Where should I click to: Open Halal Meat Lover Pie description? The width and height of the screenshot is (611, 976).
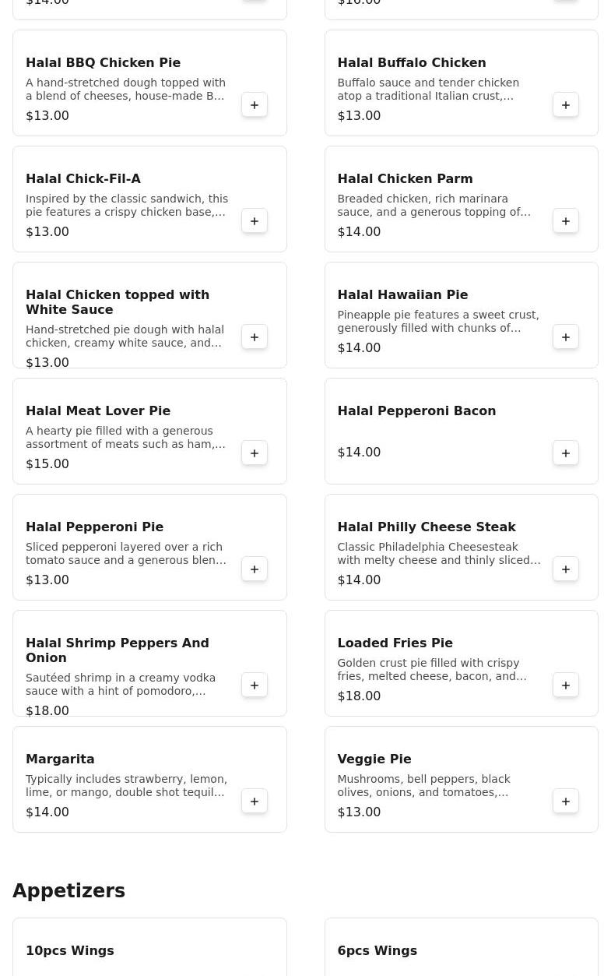click(x=125, y=438)
